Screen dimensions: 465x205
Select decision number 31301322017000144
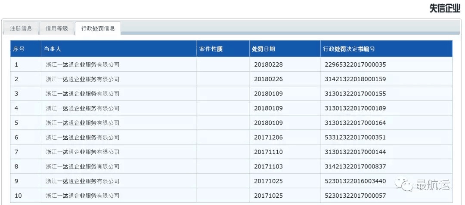click(355, 152)
